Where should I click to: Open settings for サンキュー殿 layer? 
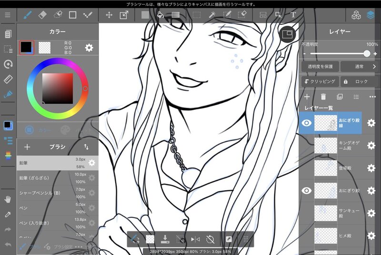coord(371,213)
